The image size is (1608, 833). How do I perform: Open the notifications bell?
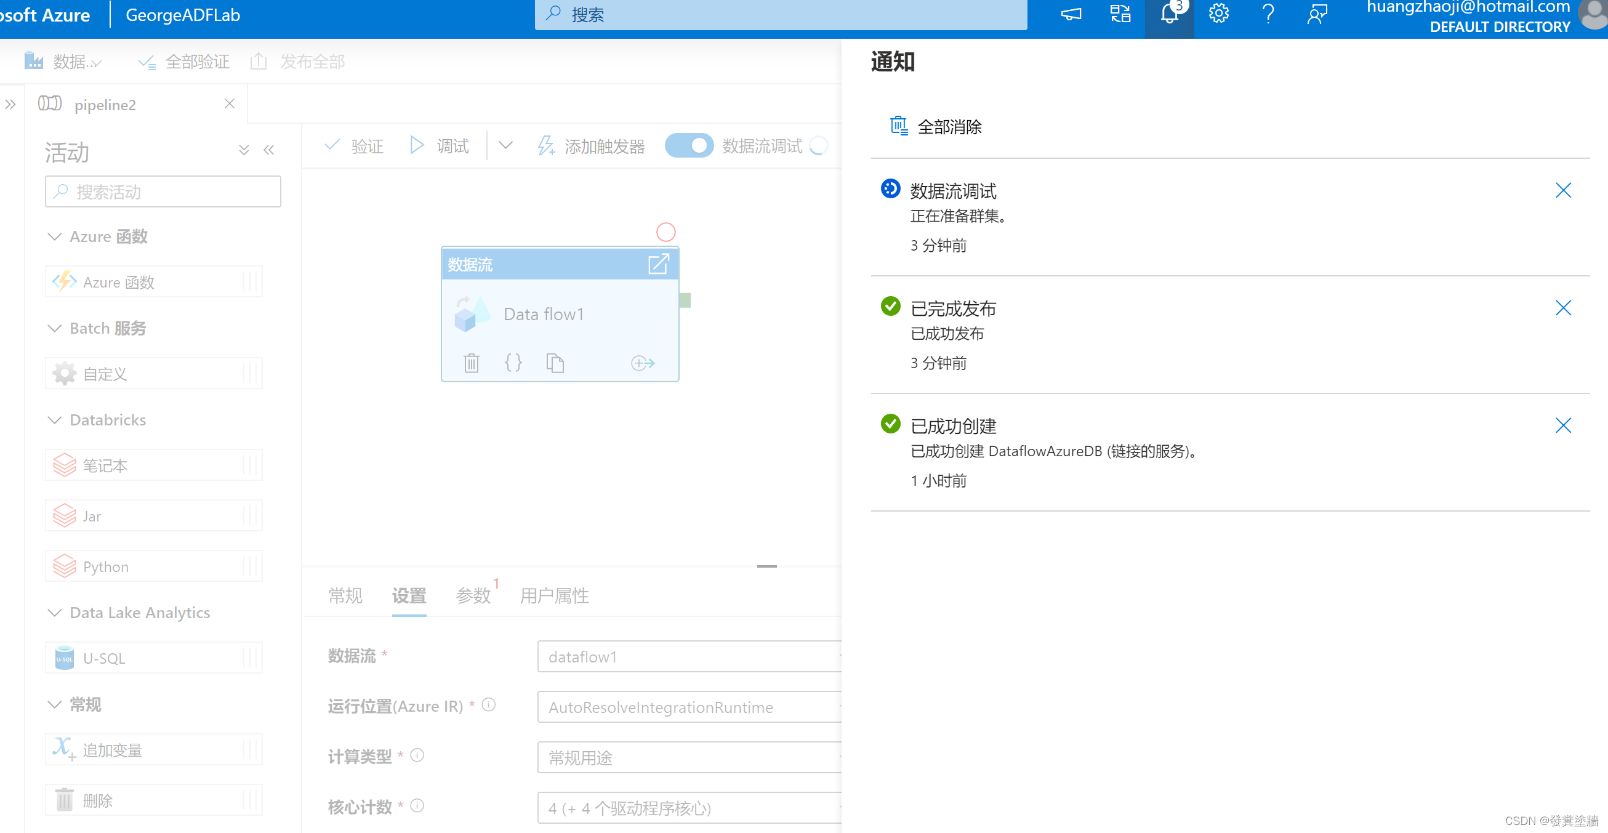coord(1168,14)
